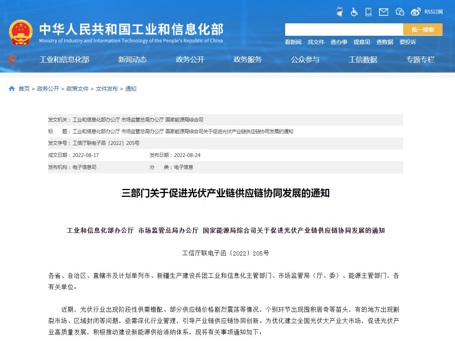Open the mobile phone version icon
Viewport: 455px width, 341px height.
click(368, 12)
